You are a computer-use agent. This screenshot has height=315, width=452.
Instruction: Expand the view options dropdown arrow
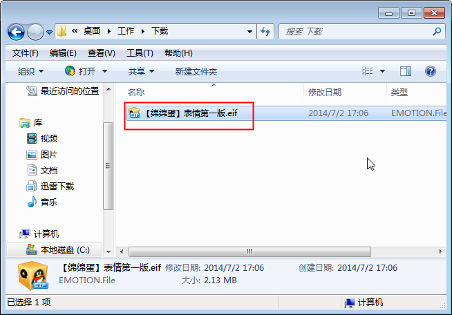click(382, 71)
